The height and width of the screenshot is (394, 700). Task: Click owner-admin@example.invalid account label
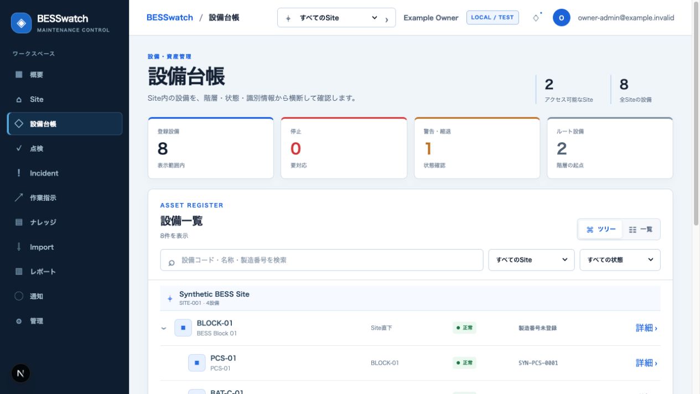pos(626,18)
